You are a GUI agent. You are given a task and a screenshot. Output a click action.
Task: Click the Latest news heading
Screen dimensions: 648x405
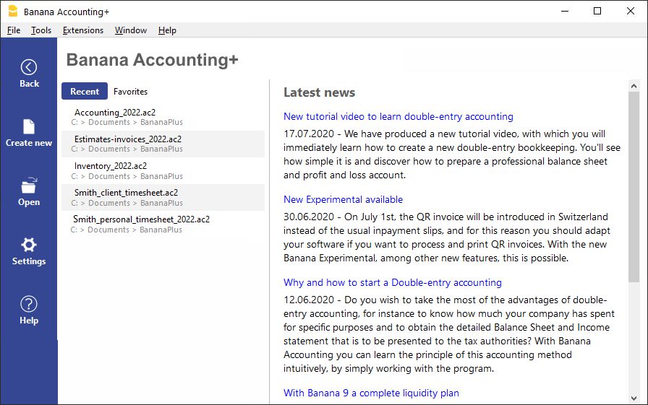click(319, 92)
